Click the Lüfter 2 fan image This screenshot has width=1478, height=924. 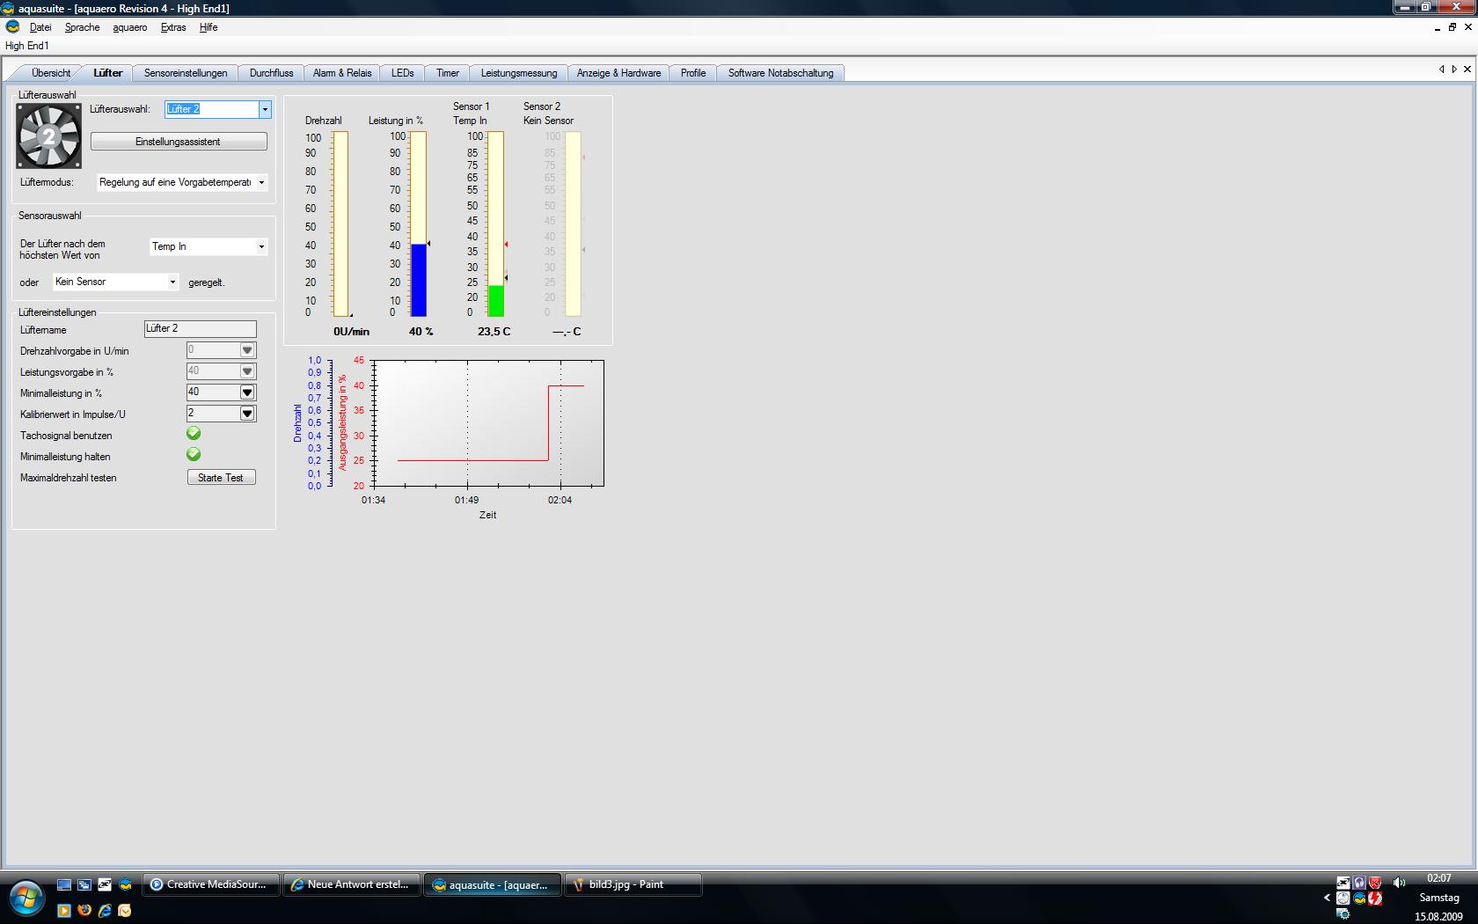click(x=48, y=136)
